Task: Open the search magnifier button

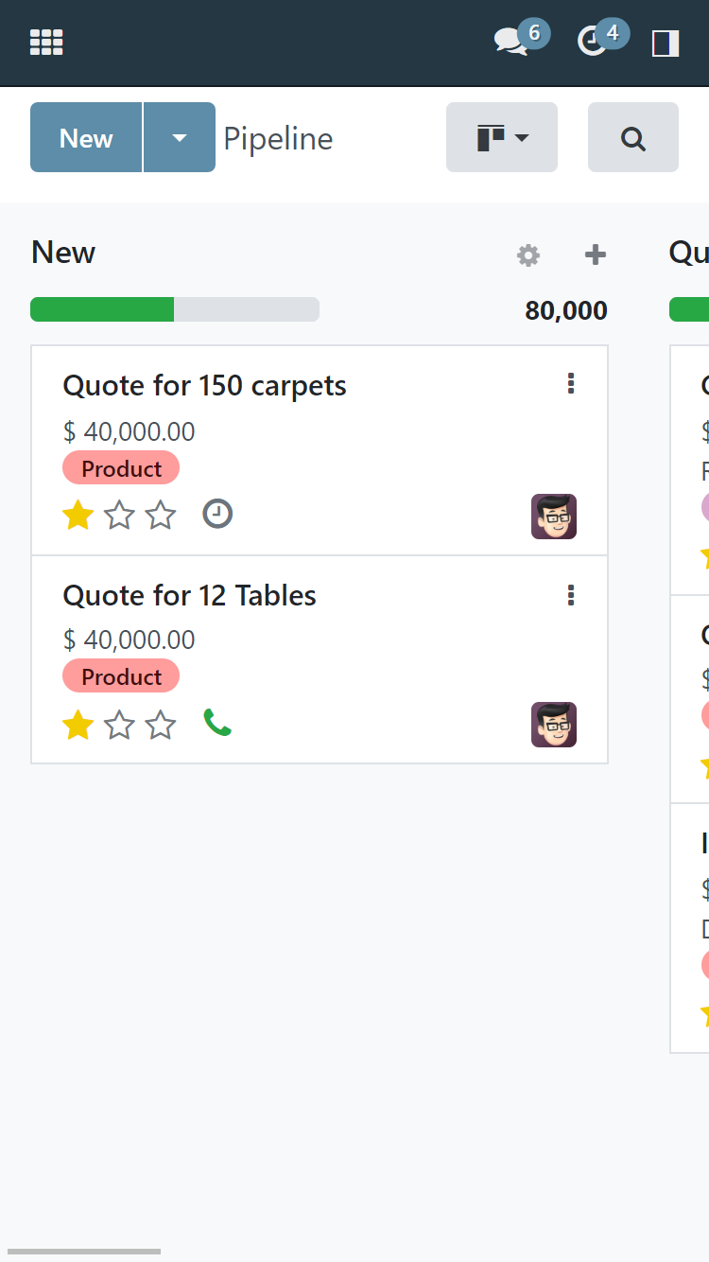Action: [632, 138]
